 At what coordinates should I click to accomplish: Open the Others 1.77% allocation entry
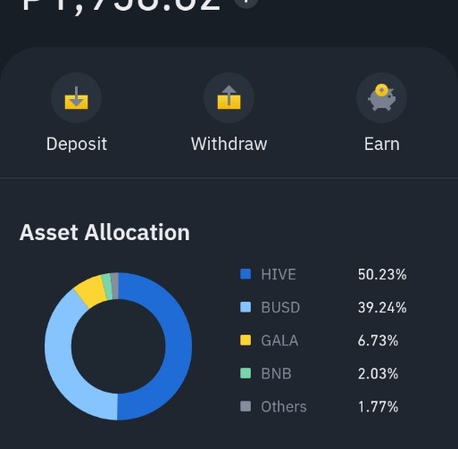click(319, 406)
